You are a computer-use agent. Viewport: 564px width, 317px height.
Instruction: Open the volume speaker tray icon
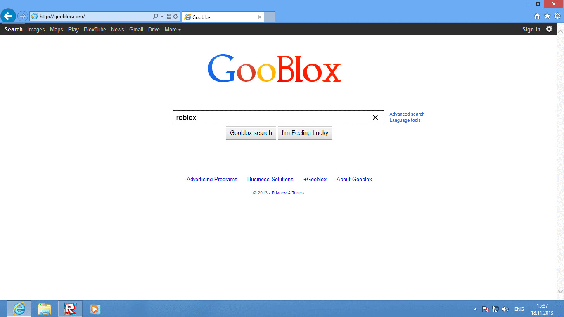tap(505, 309)
